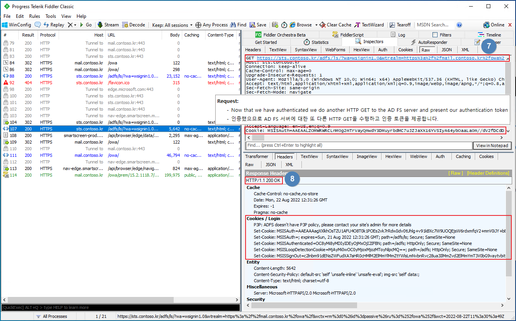Click the Go resume button

pos(85,25)
